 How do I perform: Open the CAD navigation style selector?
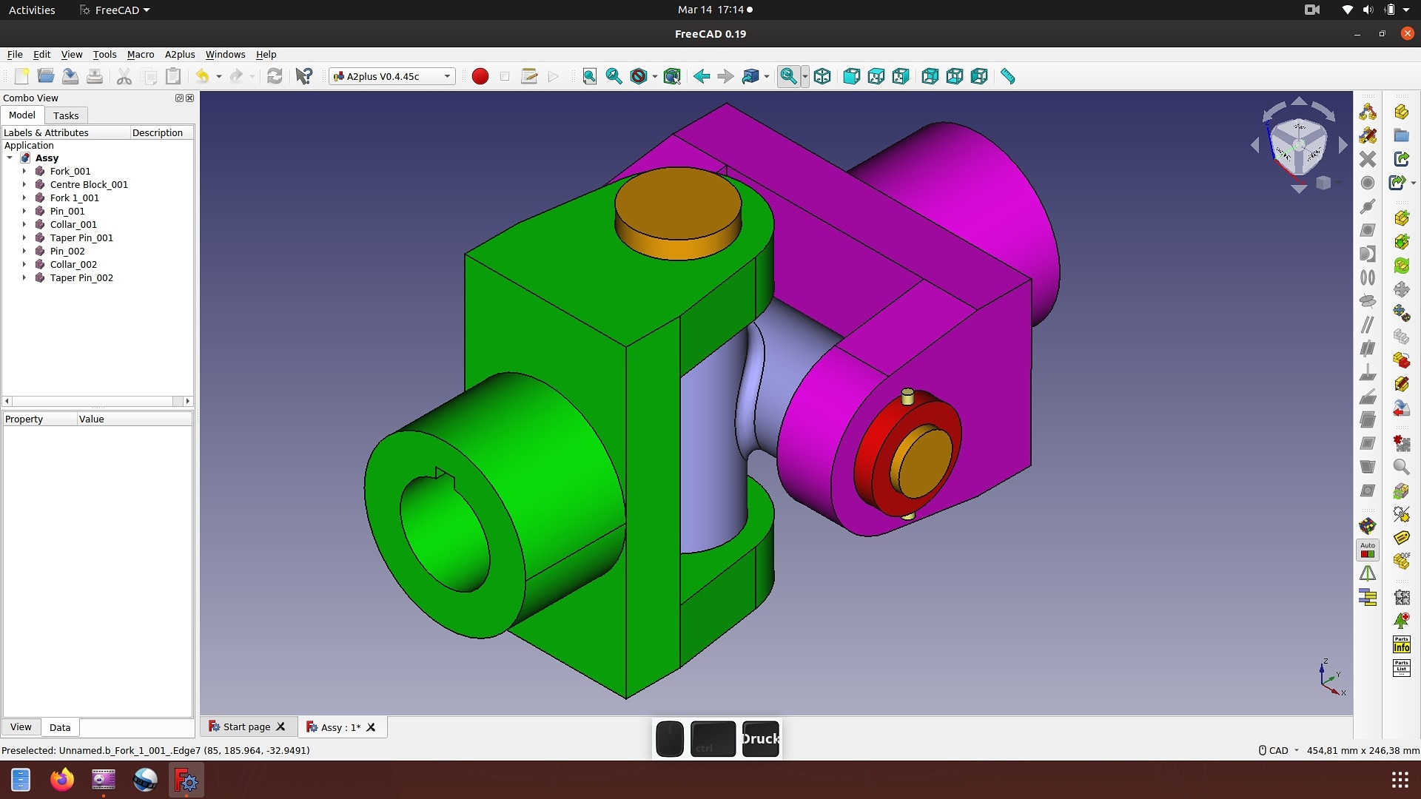(1279, 750)
